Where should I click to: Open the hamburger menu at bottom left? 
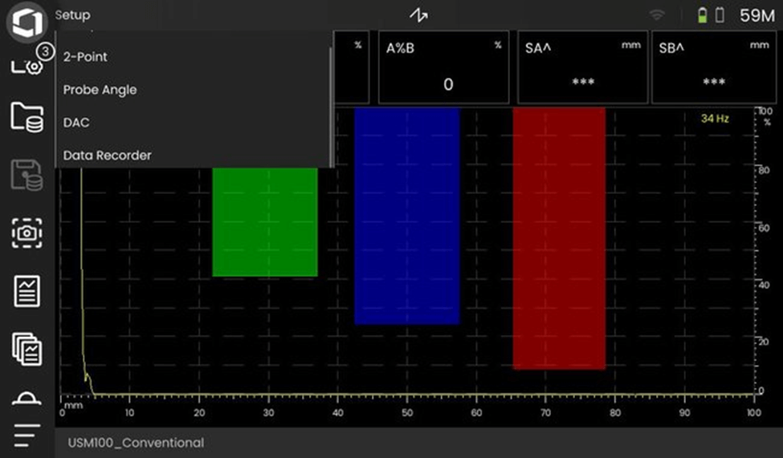(x=27, y=435)
